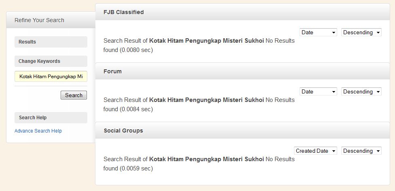
Task: Select the Change Keywords sidebar heading
Action: point(51,61)
